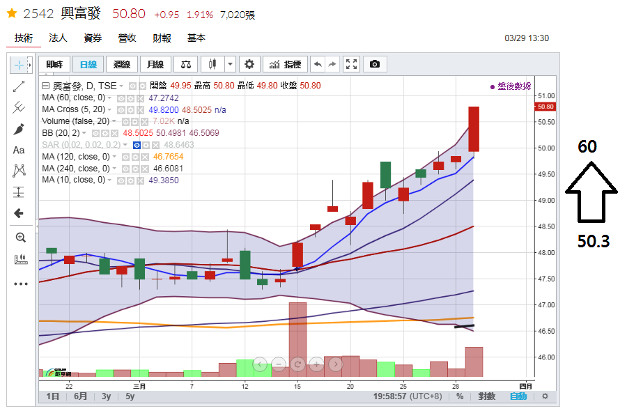Select the 月線 monthly interval button

pyautogui.click(x=155, y=64)
